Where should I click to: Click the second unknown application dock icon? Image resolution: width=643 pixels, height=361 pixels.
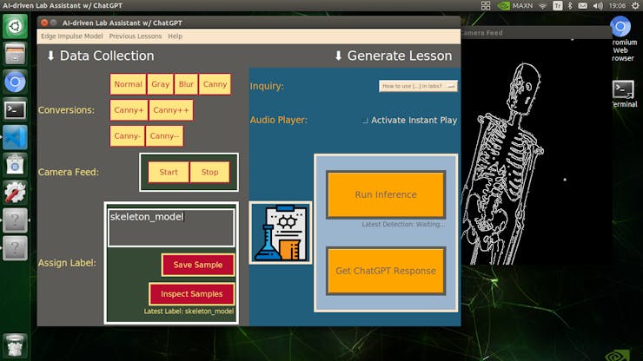15,248
